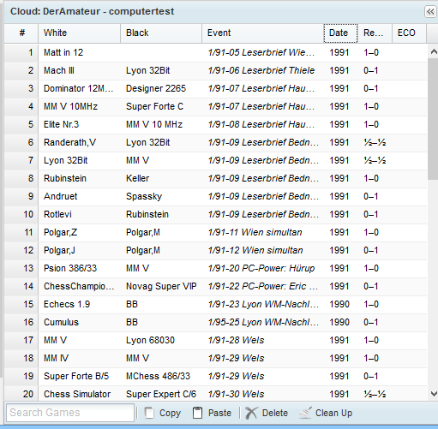Select row with White 'Echecs 1.9'
This screenshot has height=429, width=438.
[215, 304]
